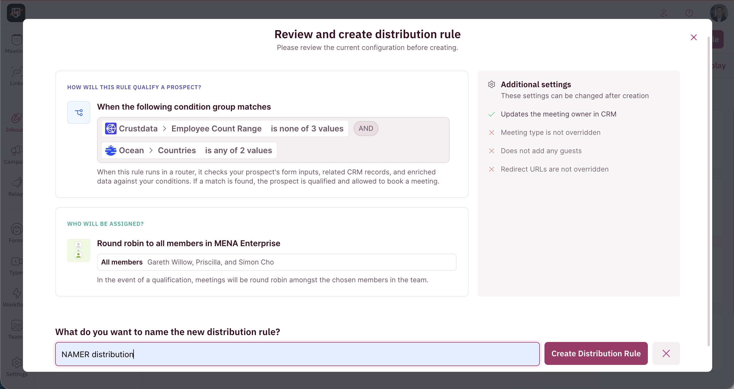Open Meetings in the background sidebar
Viewport: 734px width, 389px height.
(14, 44)
